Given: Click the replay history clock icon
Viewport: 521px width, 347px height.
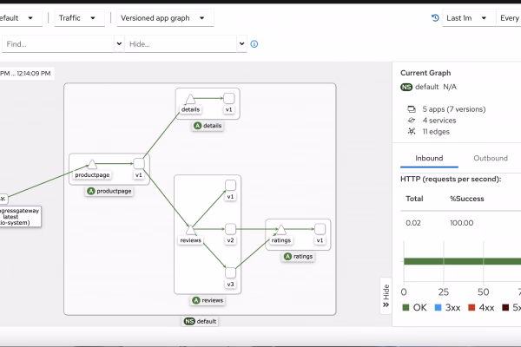Looking at the screenshot, I should pyautogui.click(x=435, y=18).
